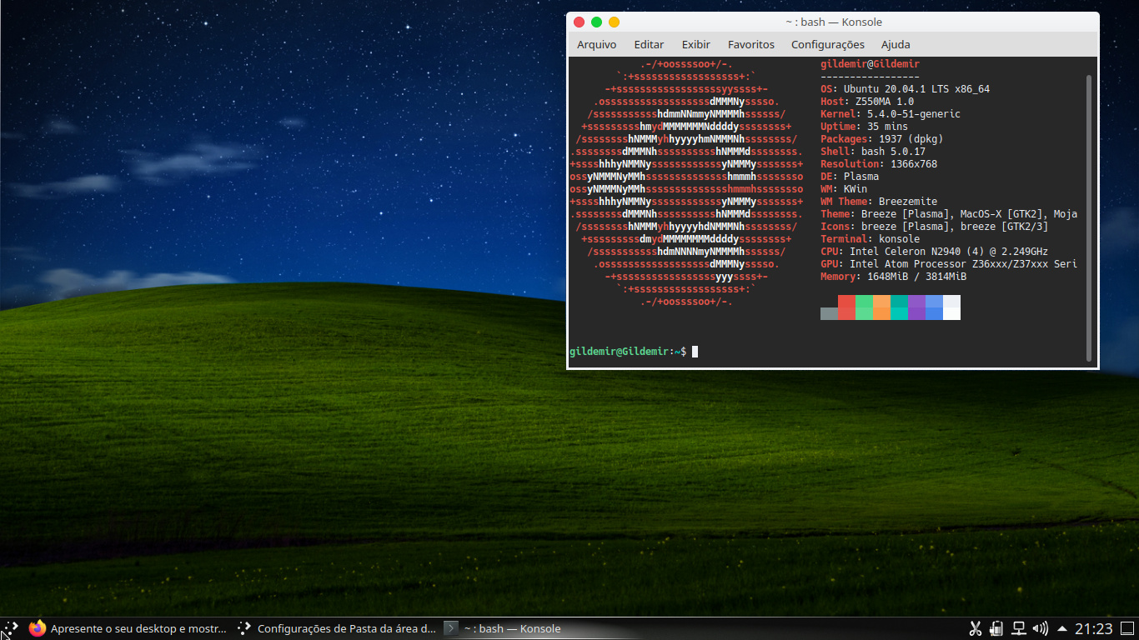
Task: Click the 'Shell: bash 5.0.17' line
Action: coord(873,152)
